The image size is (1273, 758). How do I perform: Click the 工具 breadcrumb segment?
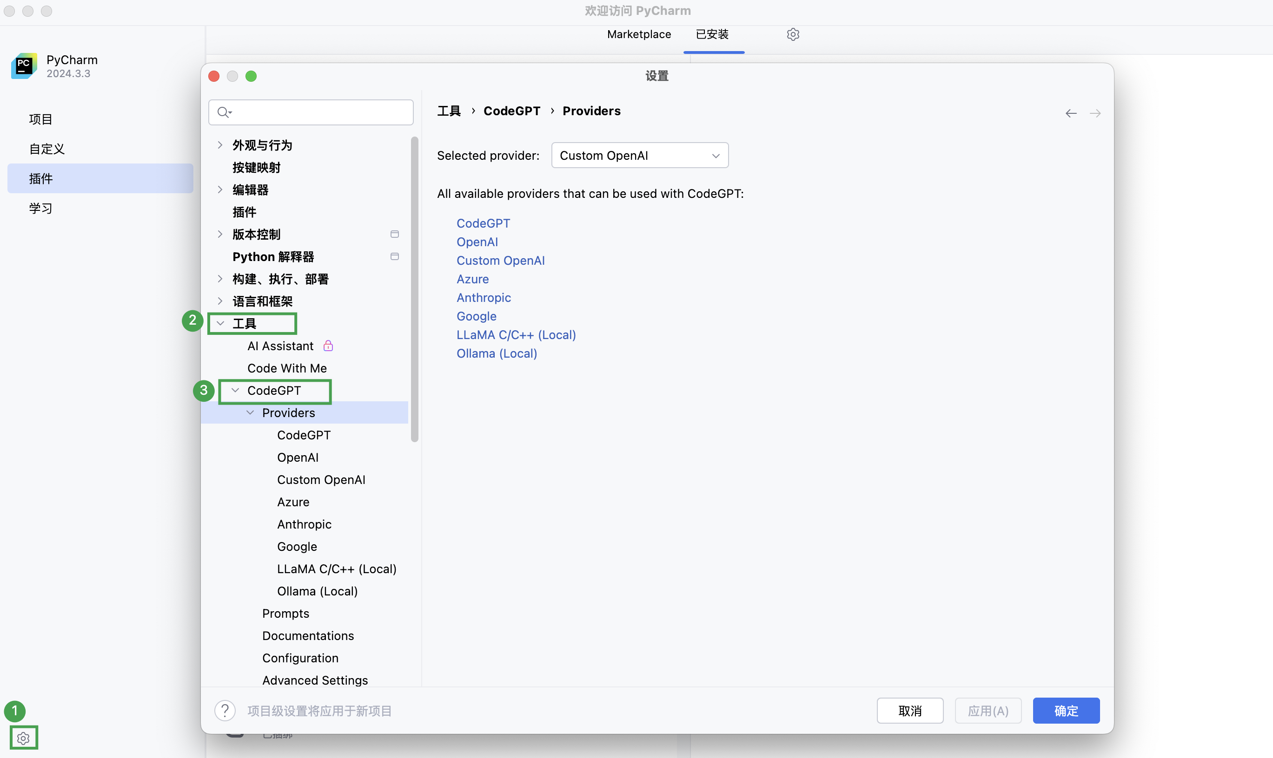449,111
